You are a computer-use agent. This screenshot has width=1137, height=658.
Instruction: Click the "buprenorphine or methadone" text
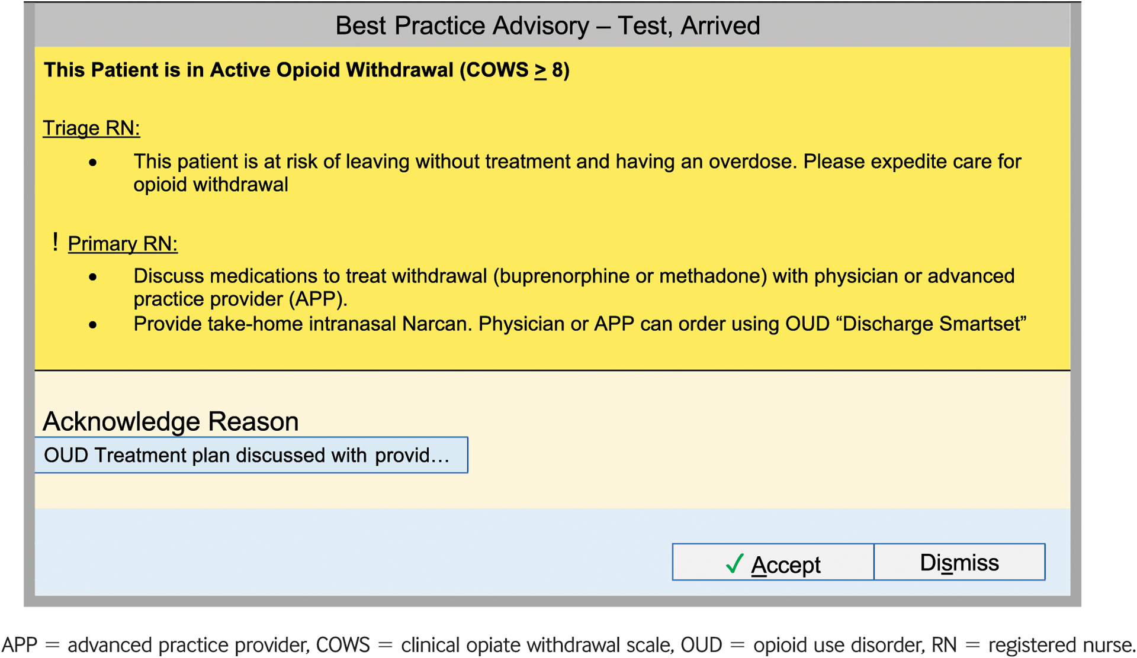point(628,276)
